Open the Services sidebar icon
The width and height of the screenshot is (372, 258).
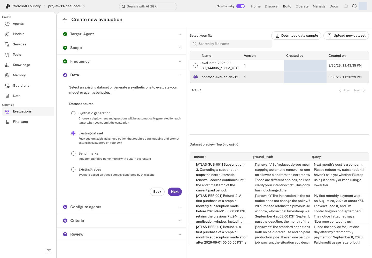point(7,44)
